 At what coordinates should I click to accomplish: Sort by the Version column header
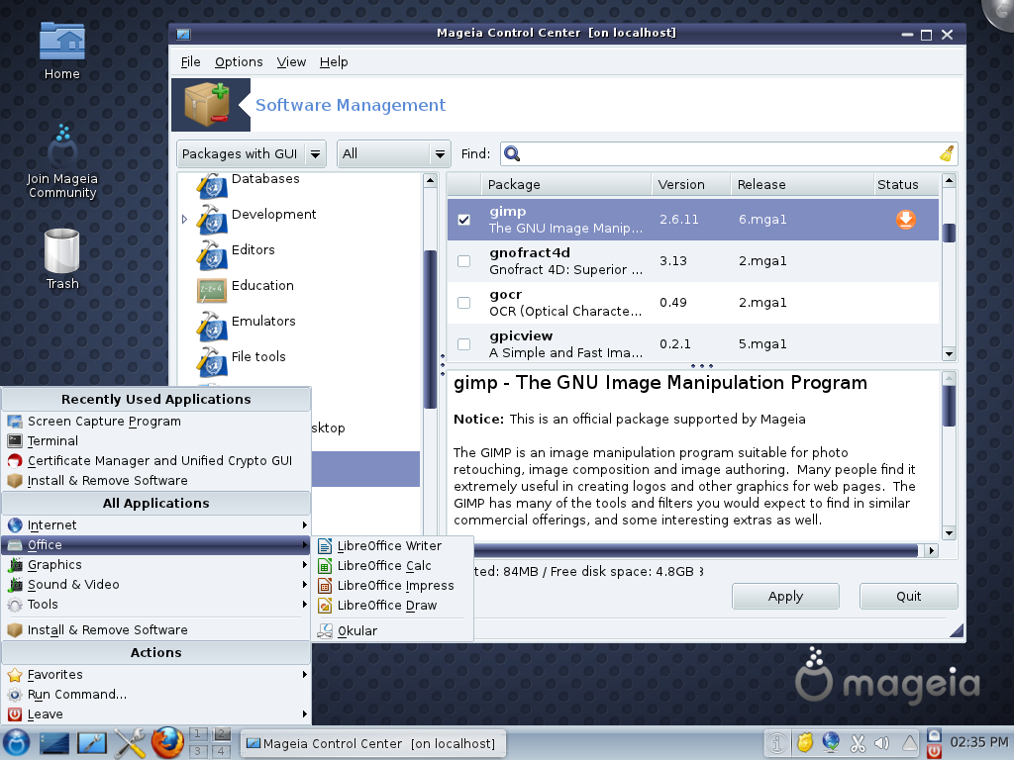(x=690, y=185)
